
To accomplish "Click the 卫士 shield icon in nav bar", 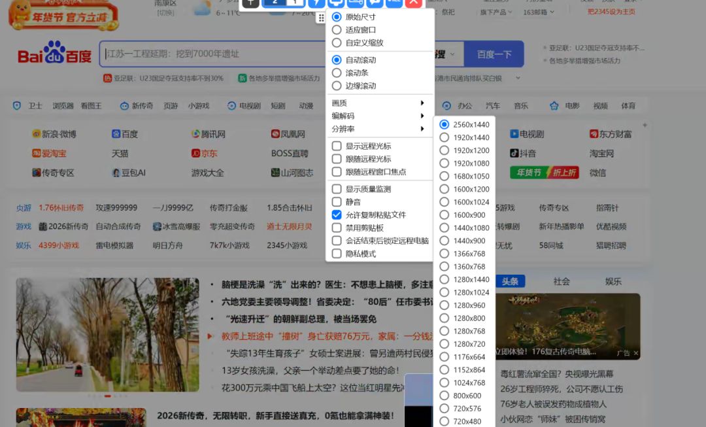I will click(x=17, y=106).
